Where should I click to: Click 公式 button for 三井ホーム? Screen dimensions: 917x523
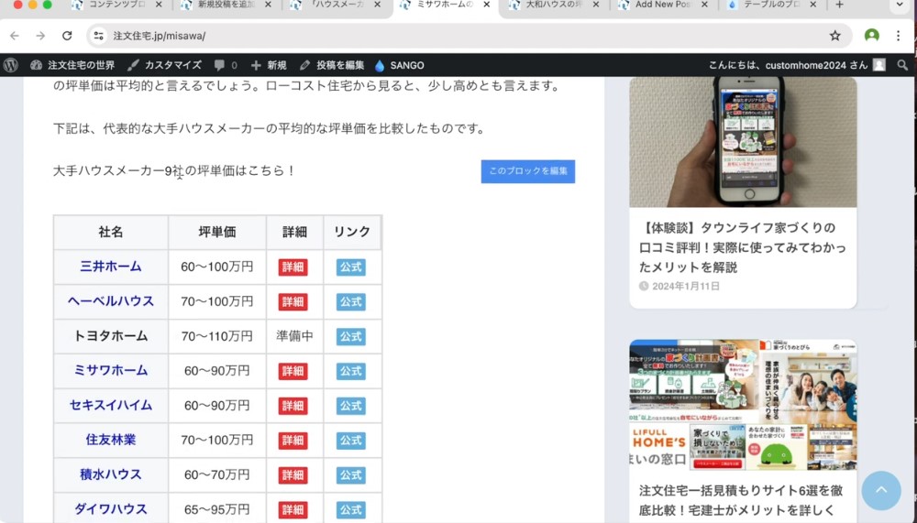(x=351, y=267)
